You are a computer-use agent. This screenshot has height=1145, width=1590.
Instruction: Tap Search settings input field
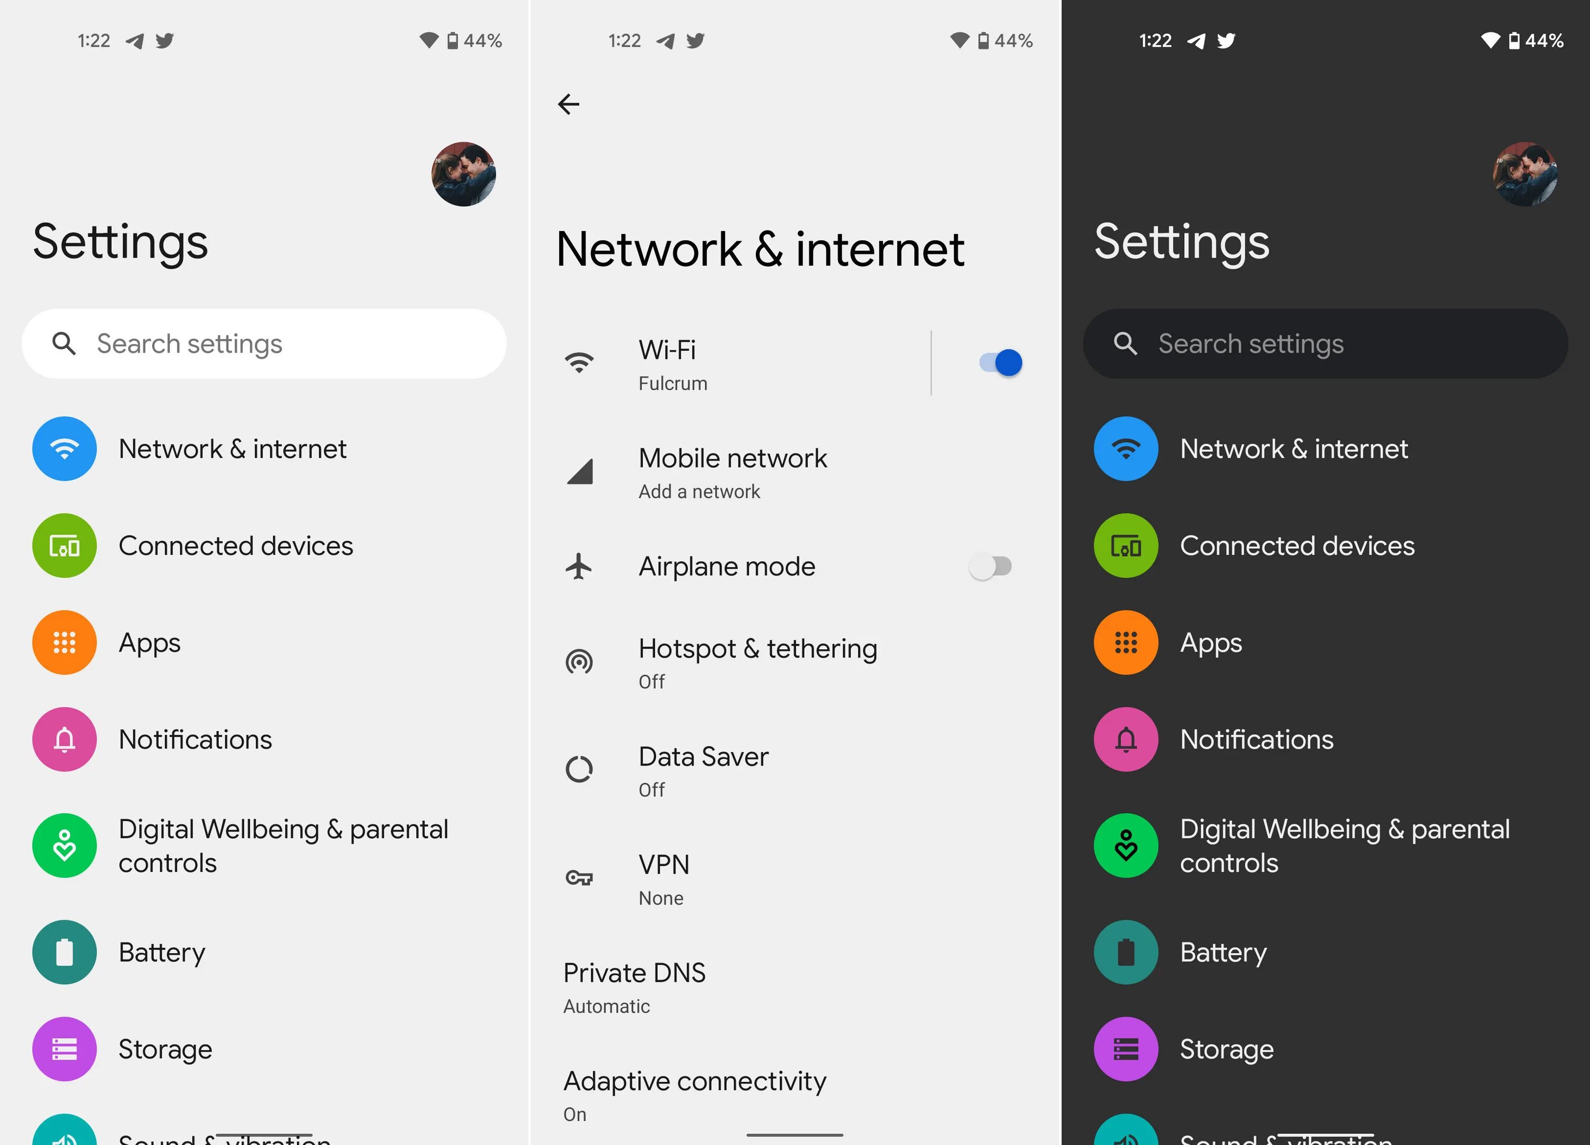click(266, 343)
